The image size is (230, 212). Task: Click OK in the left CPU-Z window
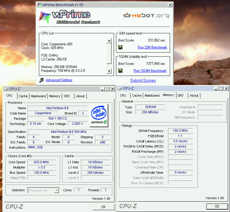[103, 207]
